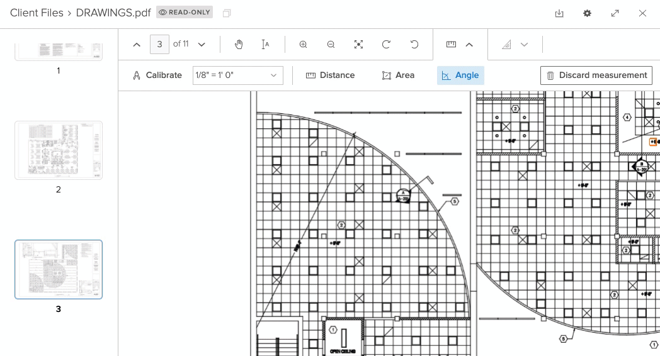Enable the Area measurement tool
660x356 pixels.
pos(398,75)
